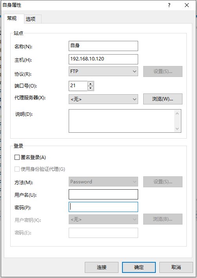
Task: Open the 协议 FTP dropdown
Action: point(103,71)
